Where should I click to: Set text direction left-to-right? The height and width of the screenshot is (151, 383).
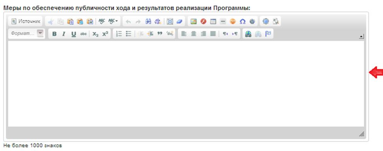pyautogui.click(x=225, y=34)
